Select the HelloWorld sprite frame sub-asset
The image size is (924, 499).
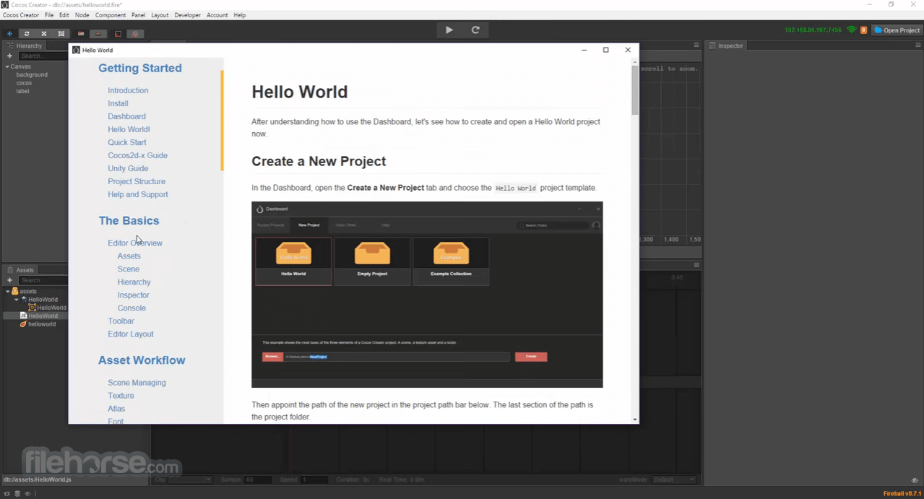tap(48, 308)
